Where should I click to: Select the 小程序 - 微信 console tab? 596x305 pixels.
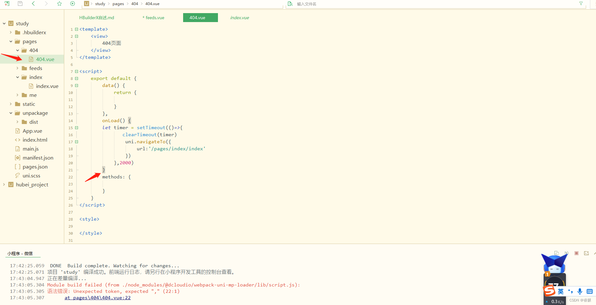(20, 253)
